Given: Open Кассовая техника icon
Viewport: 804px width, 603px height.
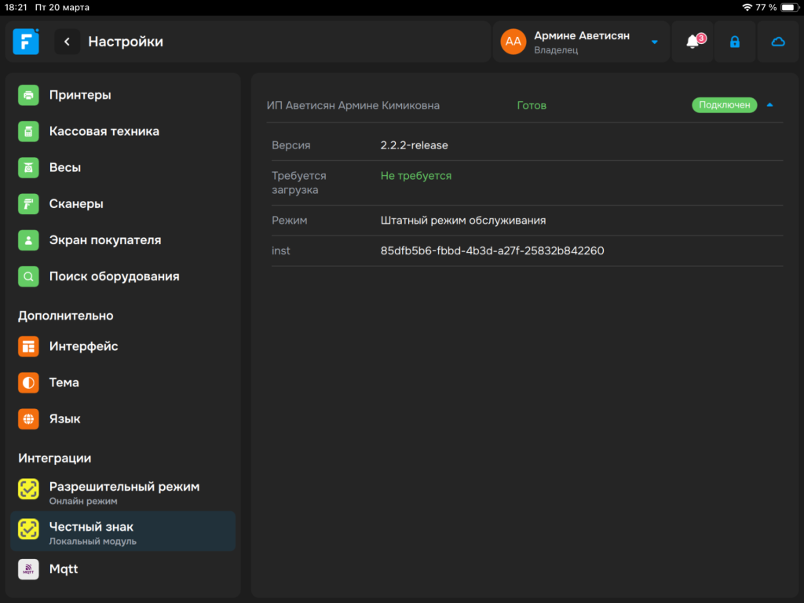Looking at the screenshot, I should click(x=28, y=131).
